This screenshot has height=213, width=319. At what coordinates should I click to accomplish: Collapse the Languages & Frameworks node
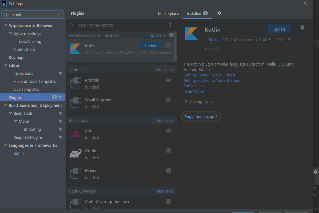pyautogui.click(x=5, y=145)
